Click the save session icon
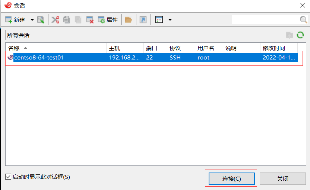310x190 pixels. 41,20
